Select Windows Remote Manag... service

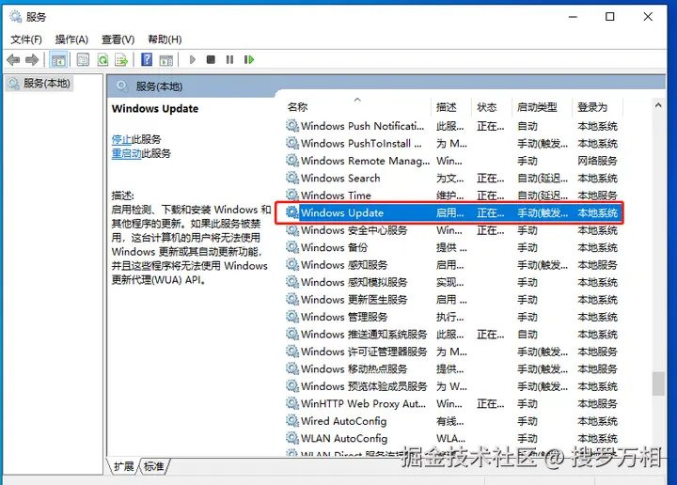click(x=453, y=161)
